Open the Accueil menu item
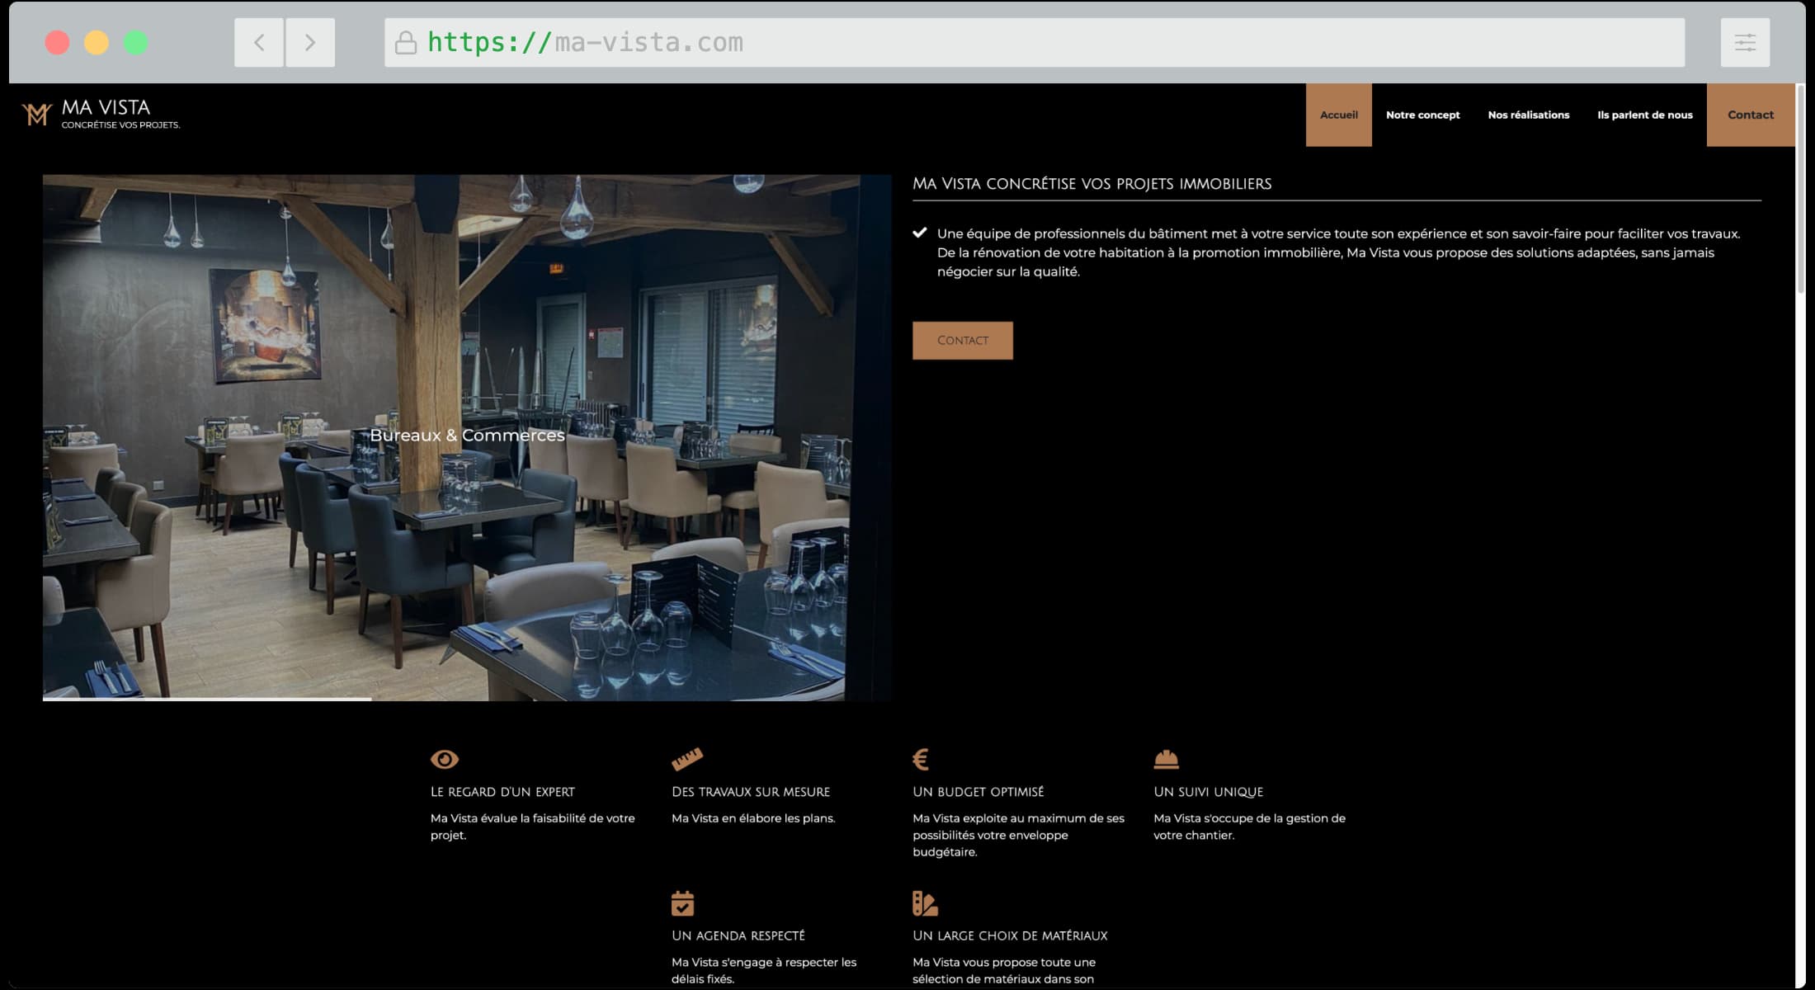 [1338, 115]
